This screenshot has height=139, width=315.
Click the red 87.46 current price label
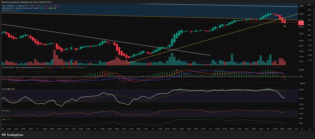[301, 23]
